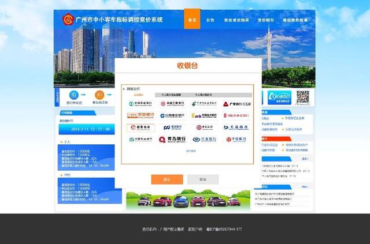Open the 竞价指引 nav item

click(265, 20)
